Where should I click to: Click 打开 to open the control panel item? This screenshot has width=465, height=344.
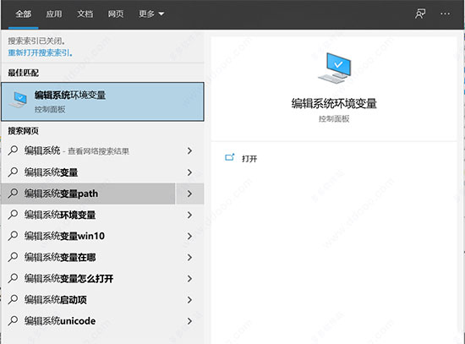(x=249, y=159)
